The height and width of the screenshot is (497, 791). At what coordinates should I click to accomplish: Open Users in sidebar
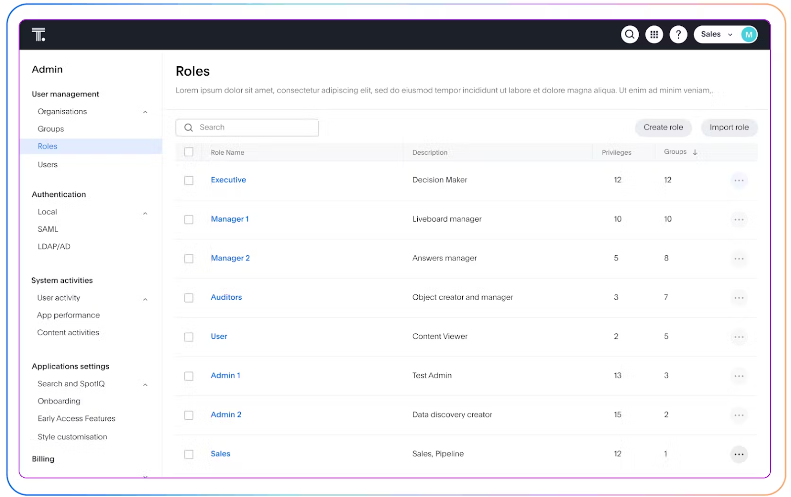(x=47, y=164)
